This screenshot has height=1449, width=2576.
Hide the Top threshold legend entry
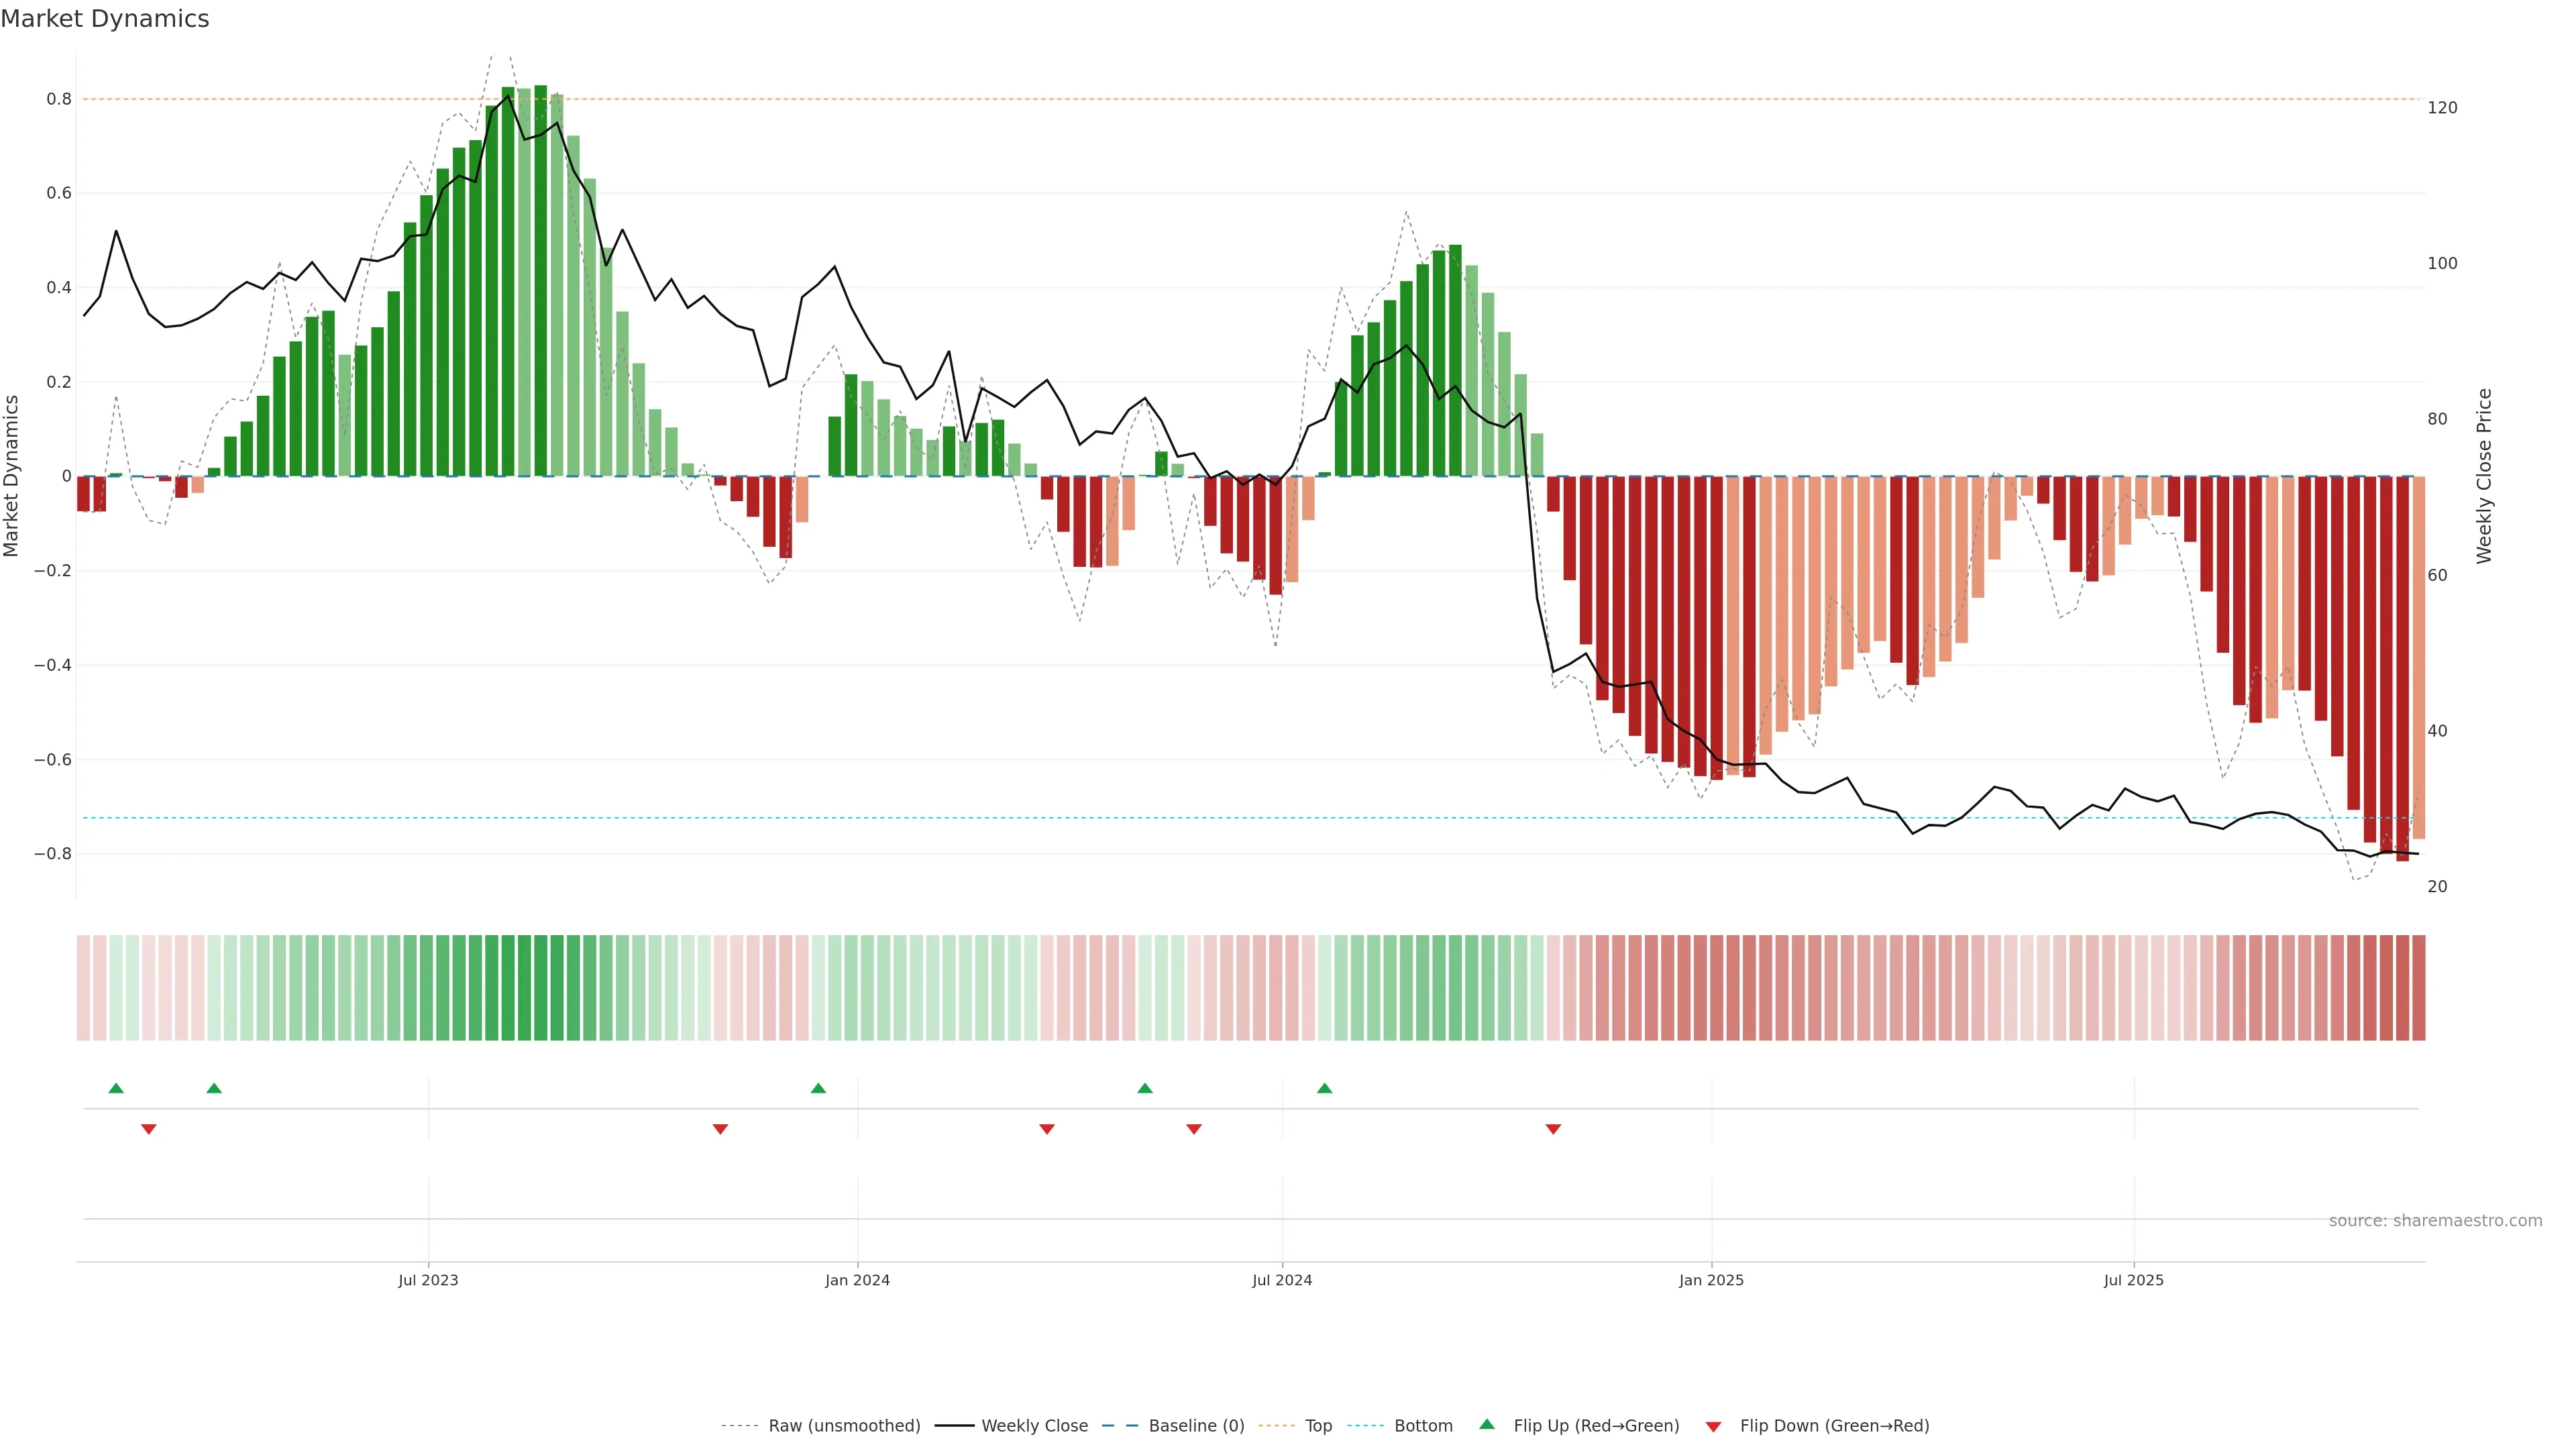click(x=1318, y=1426)
